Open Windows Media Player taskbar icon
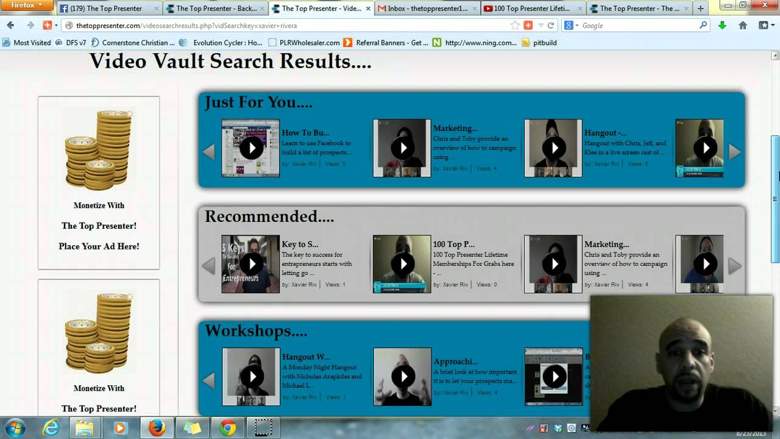Image resolution: width=780 pixels, height=439 pixels. 119,428
